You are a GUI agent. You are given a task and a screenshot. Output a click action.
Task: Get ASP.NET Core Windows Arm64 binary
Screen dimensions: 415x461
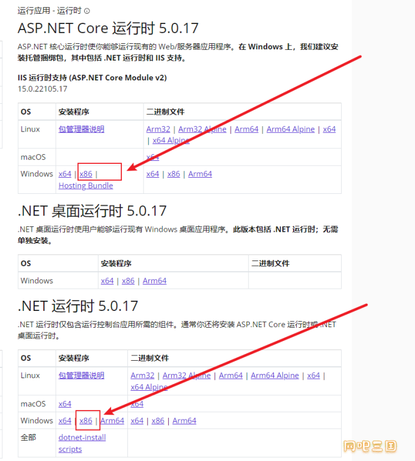coord(200,174)
